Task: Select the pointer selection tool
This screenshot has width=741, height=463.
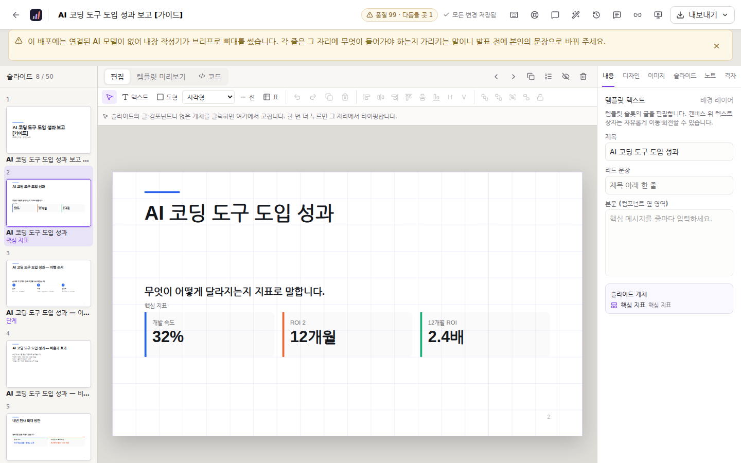Action: pos(109,97)
